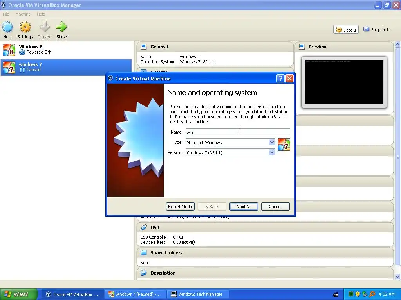Cancel the Create Virtual Machine dialog
Image resolution: width=401 pixels, height=300 pixels.
pyautogui.click(x=275, y=206)
